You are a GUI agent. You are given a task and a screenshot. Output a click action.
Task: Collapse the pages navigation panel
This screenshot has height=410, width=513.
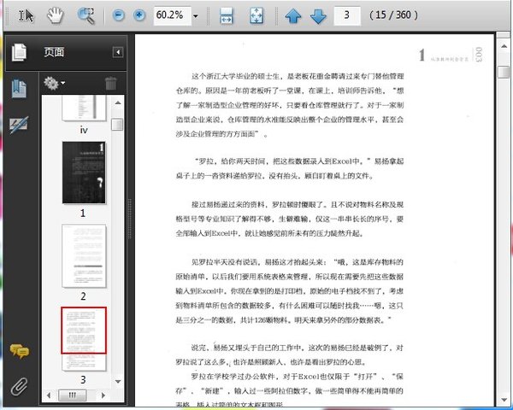118,53
